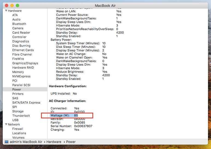211x149 pixels.
Task: Select the Serial Number 0x00637807 row
Action: 71,126
